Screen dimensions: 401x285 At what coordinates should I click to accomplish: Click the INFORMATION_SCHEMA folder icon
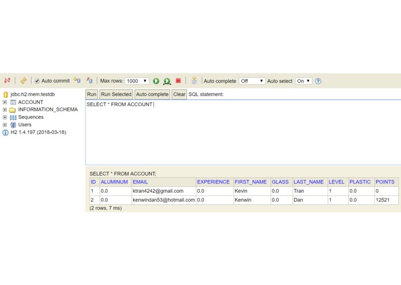coord(13,110)
